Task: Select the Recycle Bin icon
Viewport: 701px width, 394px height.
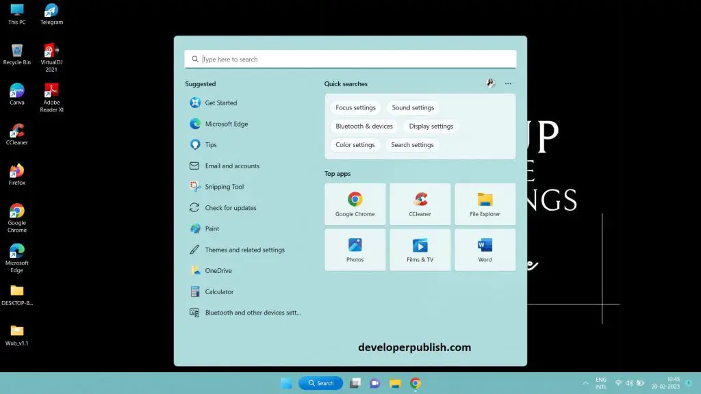Action: 17,54
